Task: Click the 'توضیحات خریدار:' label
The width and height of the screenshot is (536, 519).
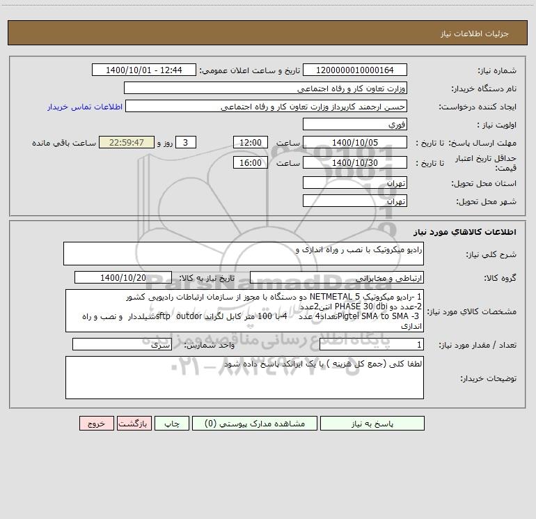Action: [489, 378]
